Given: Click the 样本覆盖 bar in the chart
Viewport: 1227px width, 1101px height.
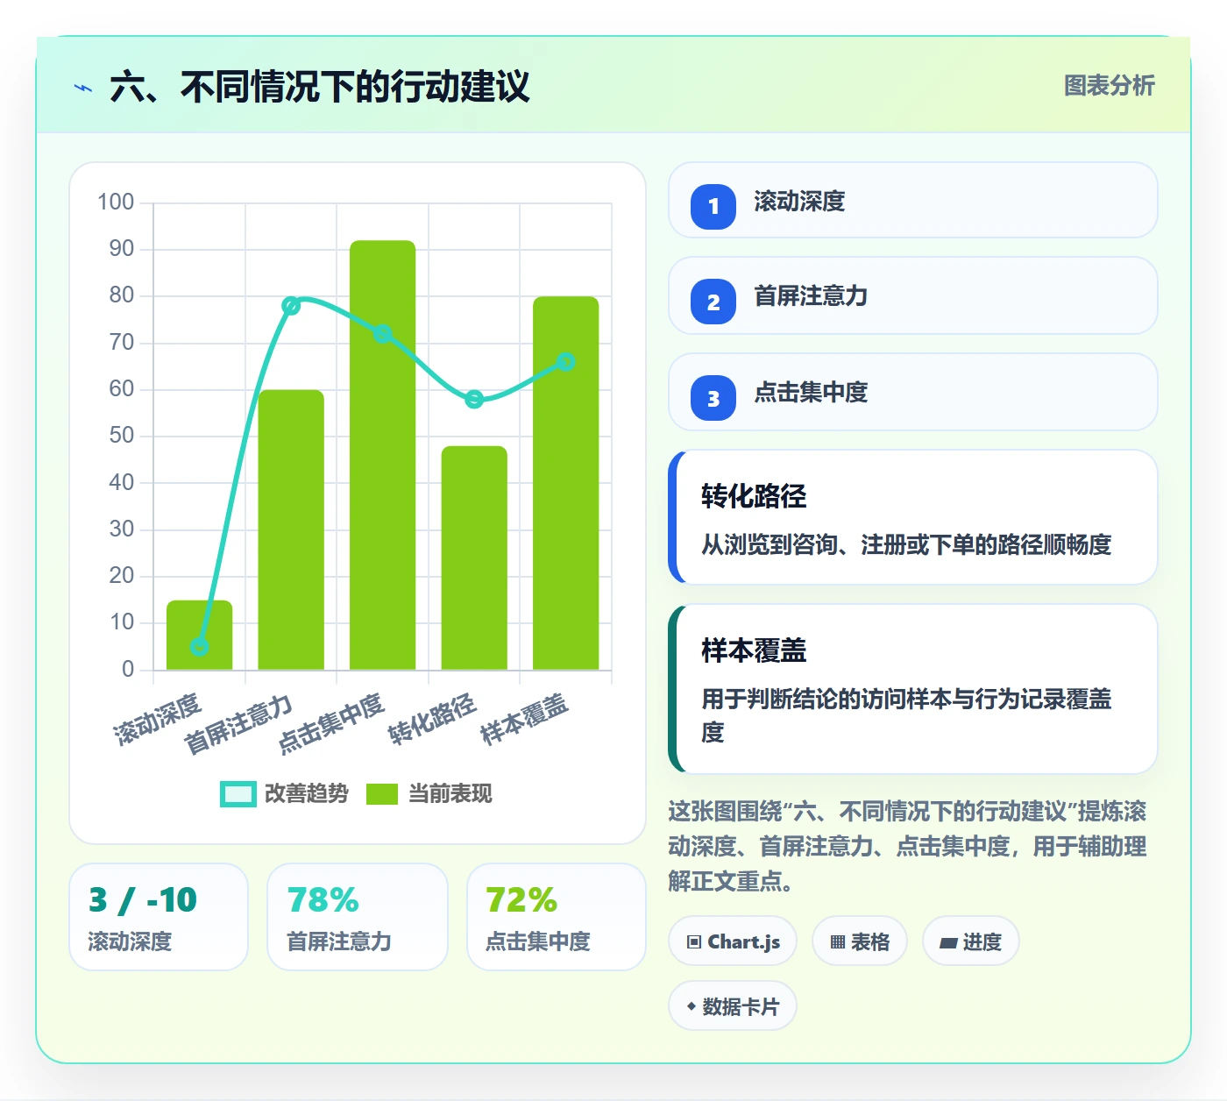Looking at the screenshot, I should 566,484.
